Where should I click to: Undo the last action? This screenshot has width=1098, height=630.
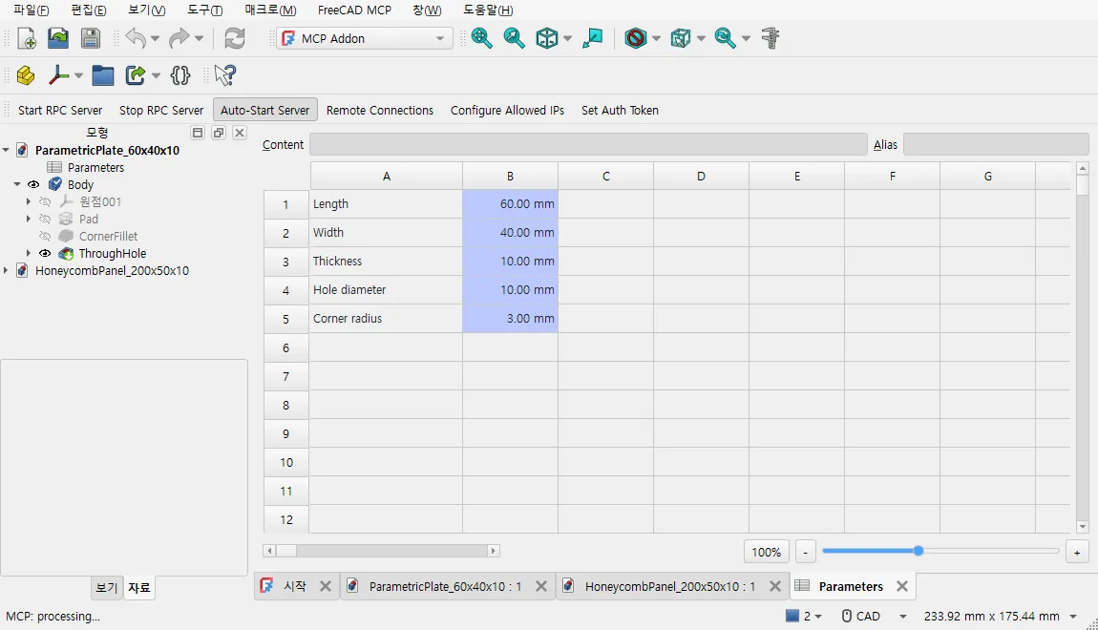coord(136,38)
